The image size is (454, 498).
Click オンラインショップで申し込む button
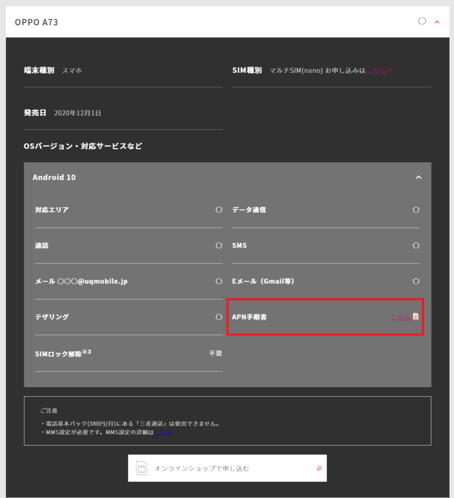(x=227, y=468)
